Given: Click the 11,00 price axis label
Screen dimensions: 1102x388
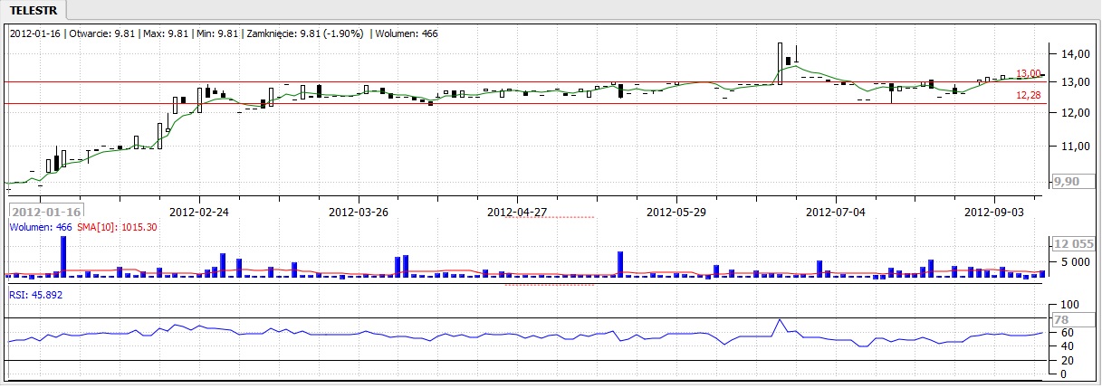Looking at the screenshot, I should (x=1075, y=146).
